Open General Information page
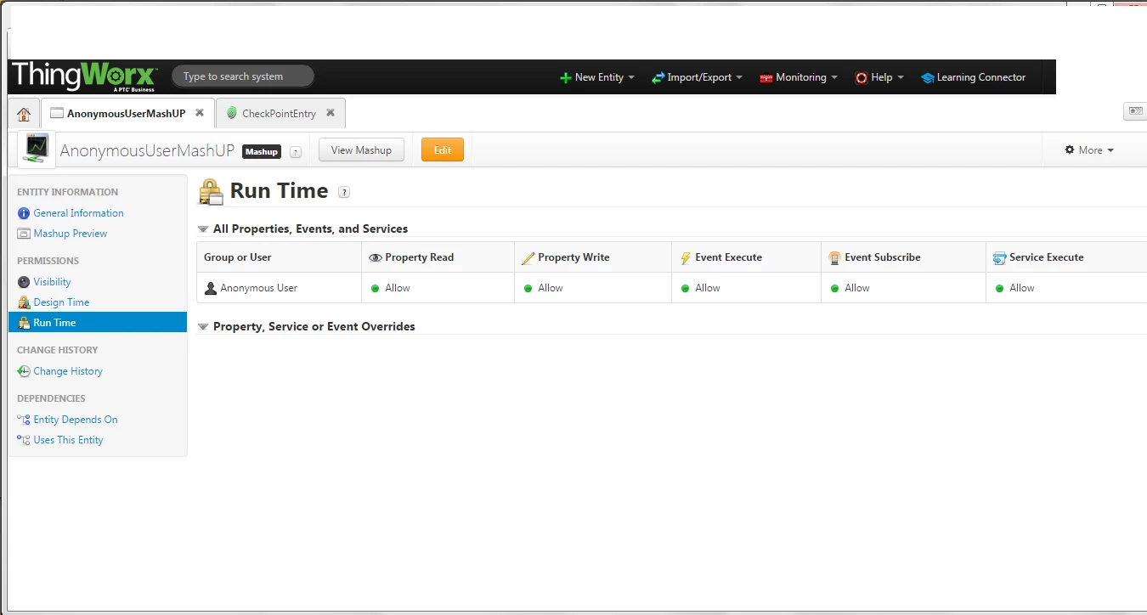Screen dimensions: 1147x615 78,213
